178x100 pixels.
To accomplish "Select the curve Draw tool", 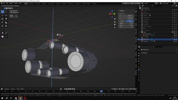I will [x=3, y=26].
